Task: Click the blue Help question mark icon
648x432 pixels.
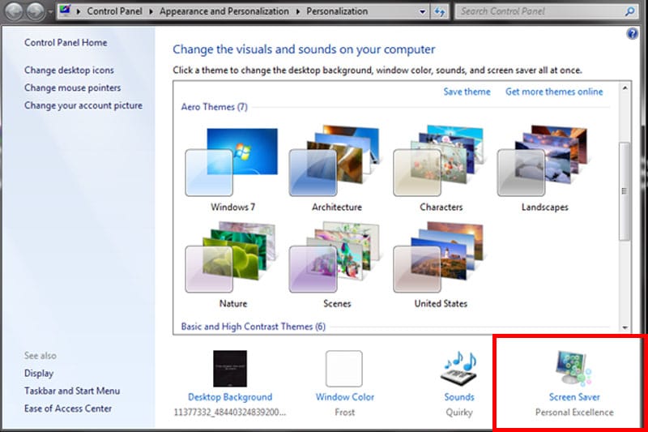Action: click(x=632, y=33)
